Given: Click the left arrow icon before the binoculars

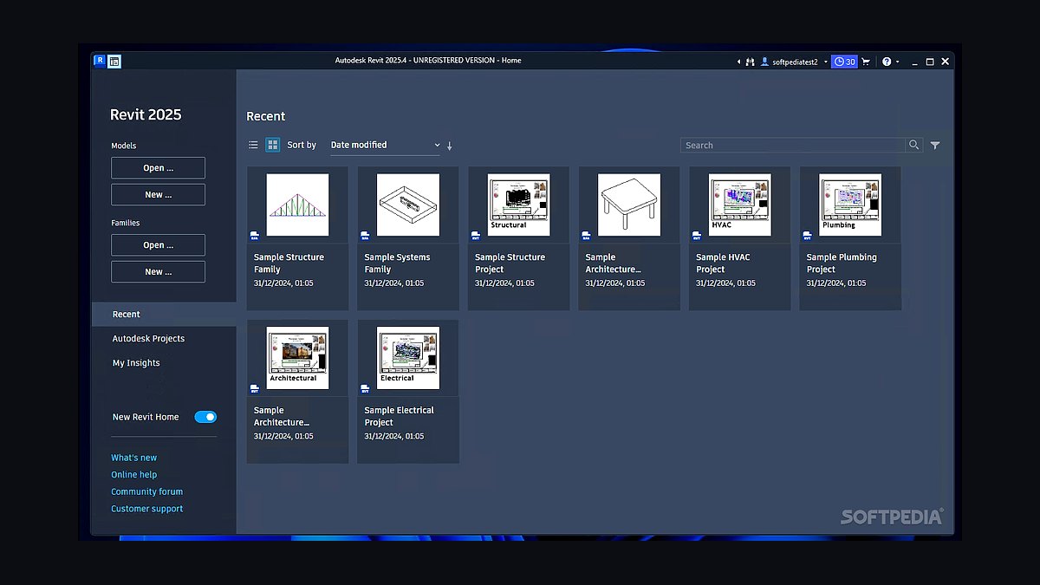Looking at the screenshot, I should 739,62.
